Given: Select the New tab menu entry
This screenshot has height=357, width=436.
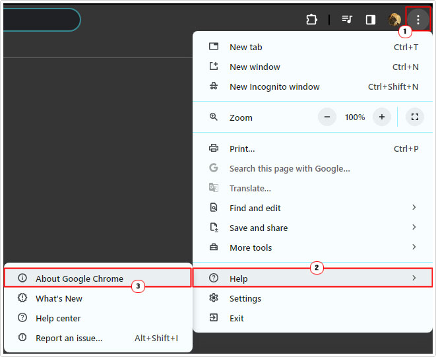Looking at the screenshot, I should coord(313,47).
